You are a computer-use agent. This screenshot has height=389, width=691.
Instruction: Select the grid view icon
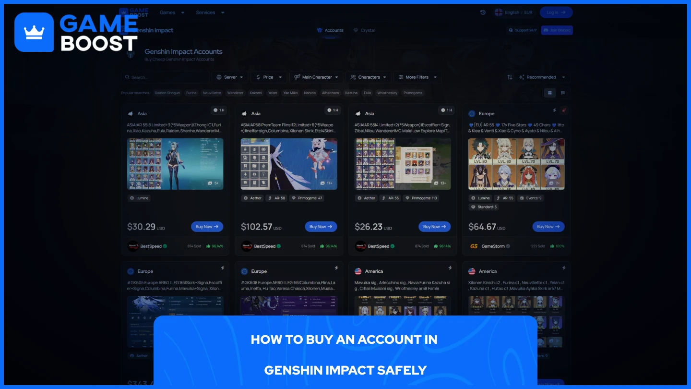pyautogui.click(x=549, y=93)
